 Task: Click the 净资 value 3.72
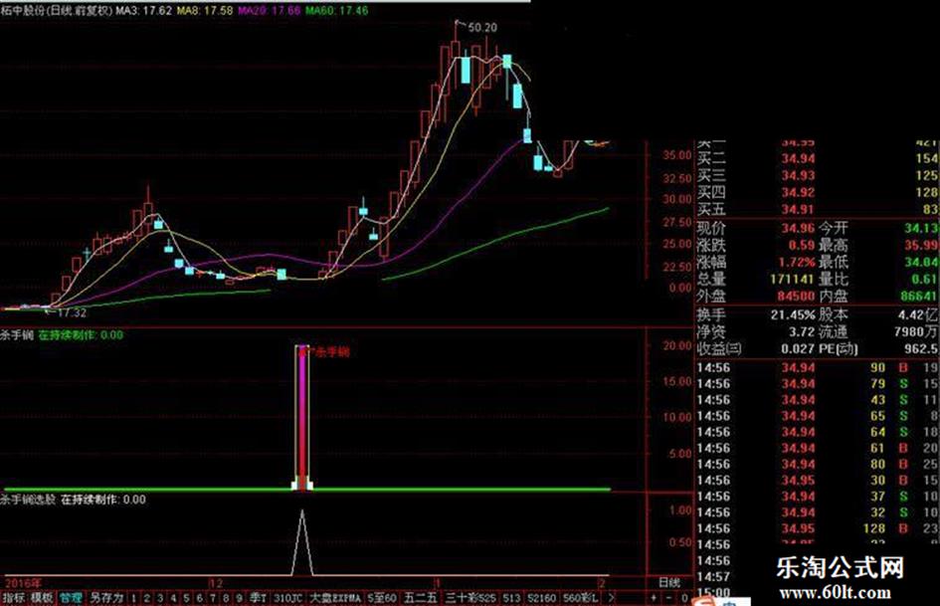(x=802, y=331)
